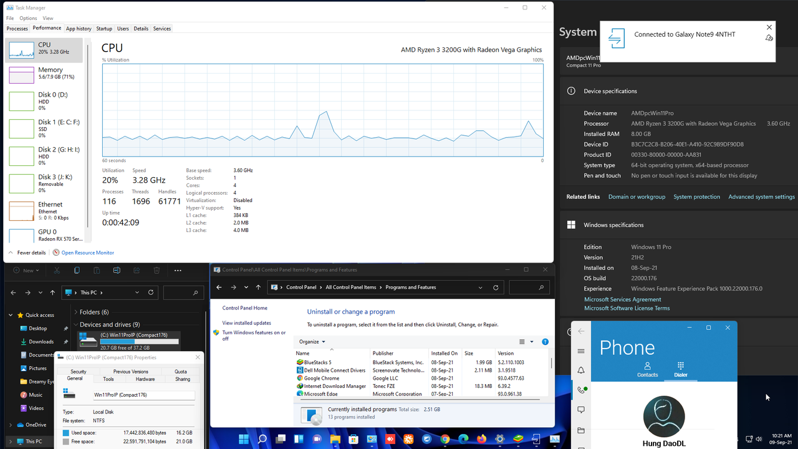This screenshot has height=449, width=798.
Task: Click the File Explorer search box
Action: (x=184, y=292)
